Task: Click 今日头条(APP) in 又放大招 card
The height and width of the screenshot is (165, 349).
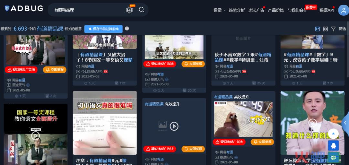Action: click(92, 72)
